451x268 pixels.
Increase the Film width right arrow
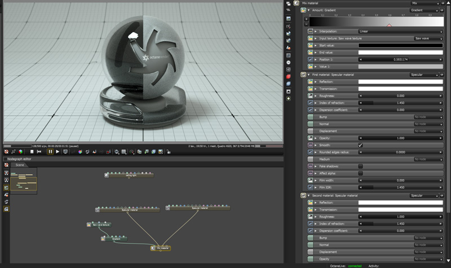441,180
